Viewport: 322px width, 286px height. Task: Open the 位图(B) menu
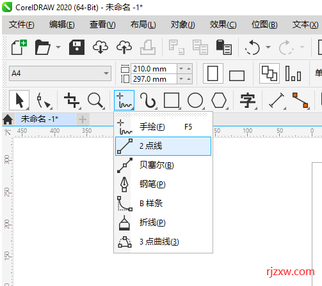(264, 25)
